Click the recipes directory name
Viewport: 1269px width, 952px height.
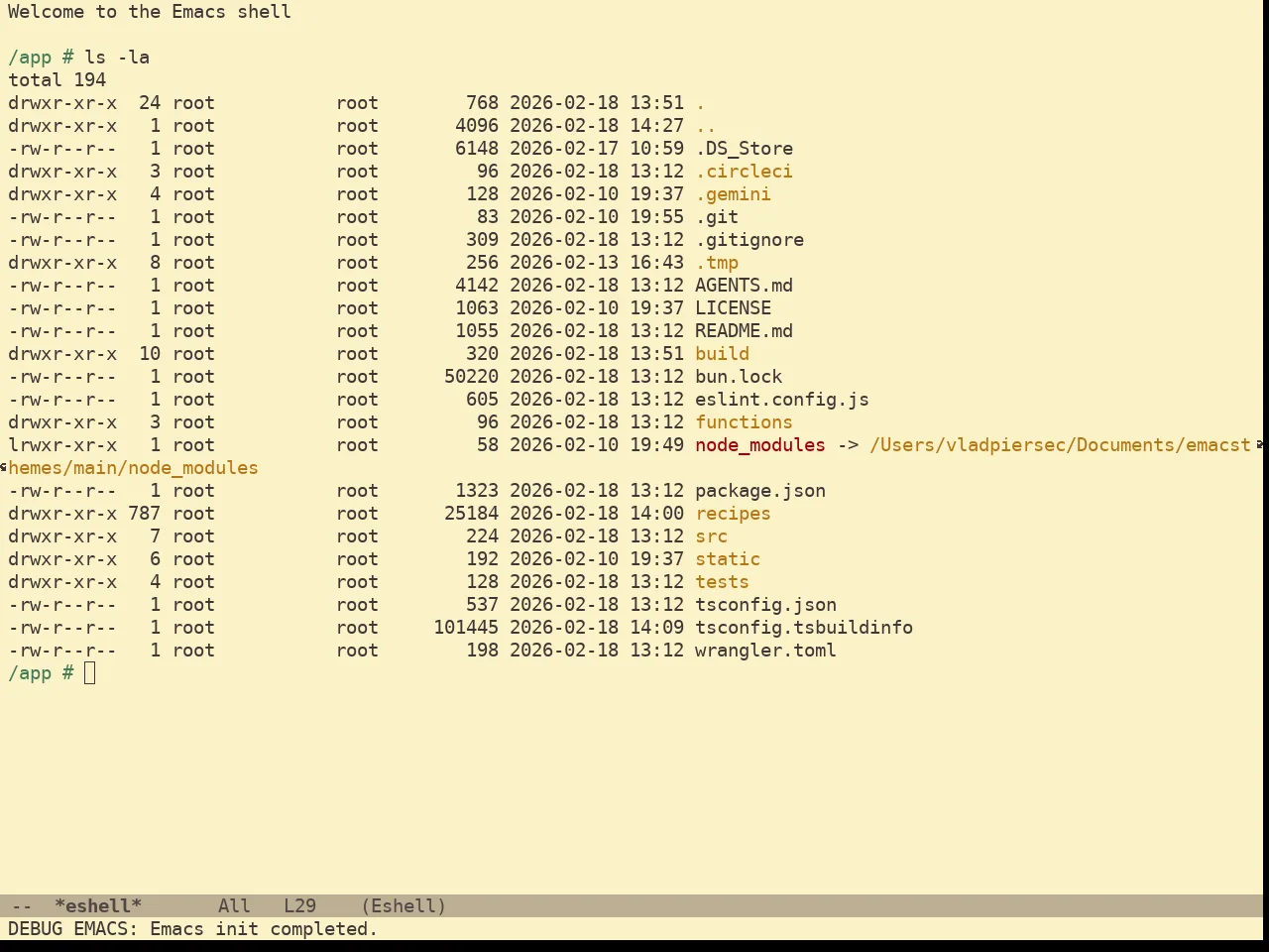click(733, 514)
